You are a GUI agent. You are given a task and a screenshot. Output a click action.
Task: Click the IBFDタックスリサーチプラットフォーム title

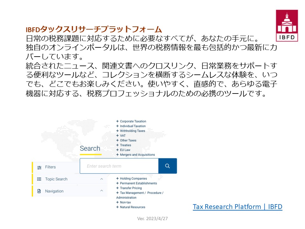[94, 29]
